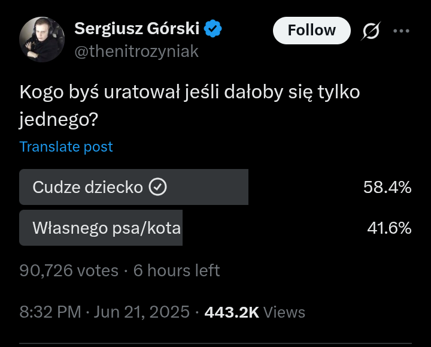Click the 6 hours left label
431x347 pixels.
(x=177, y=270)
